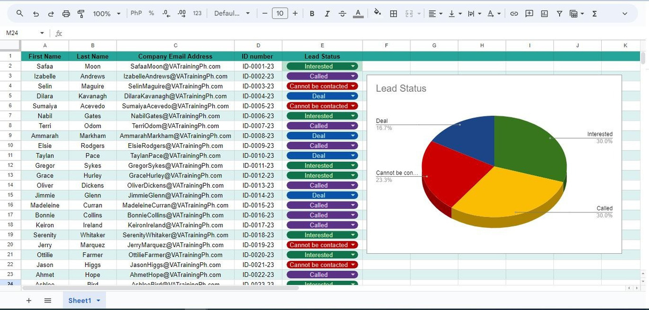Open the Sheet1 tab

pos(84,300)
